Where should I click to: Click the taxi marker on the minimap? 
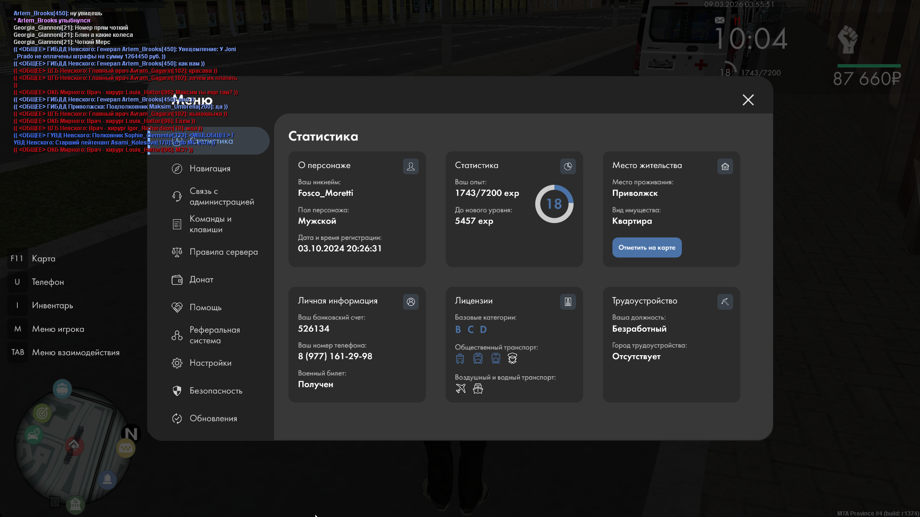point(126,448)
